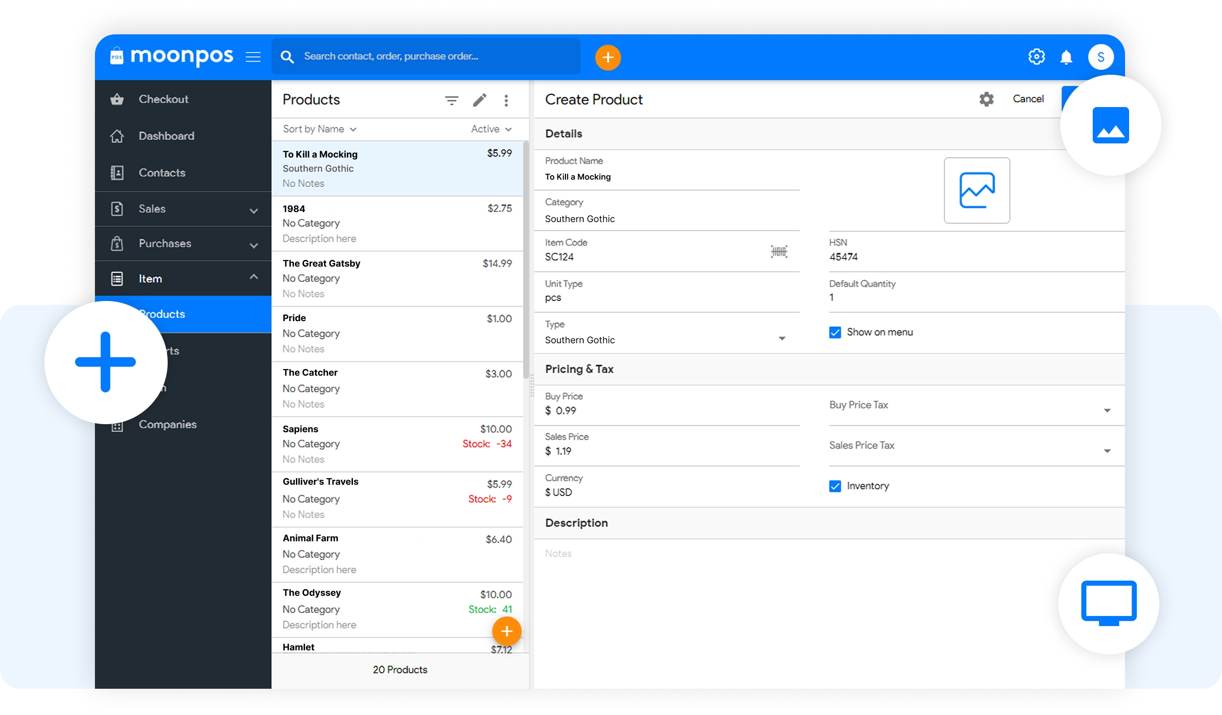The width and height of the screenshot is (1222, 715).
Task: Go to the Contacts section
Action: pyautogui.click(x=162, y=172)
